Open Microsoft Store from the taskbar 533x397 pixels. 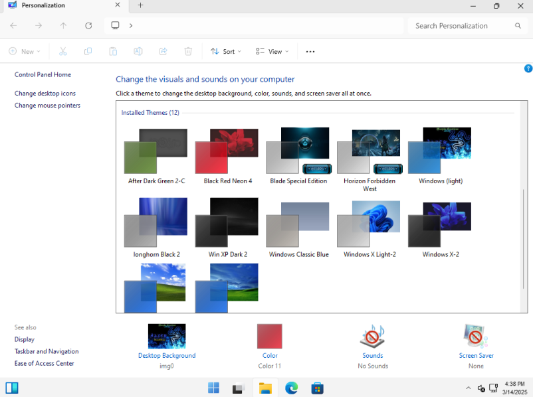[x=317, y=388]
